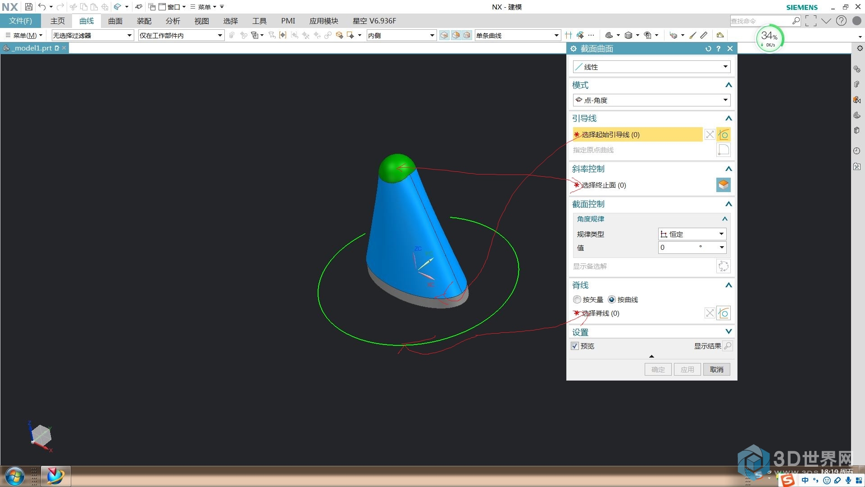
Task: Click the search magnifier in 查找命令 box
Action: [x=796, y=21]
